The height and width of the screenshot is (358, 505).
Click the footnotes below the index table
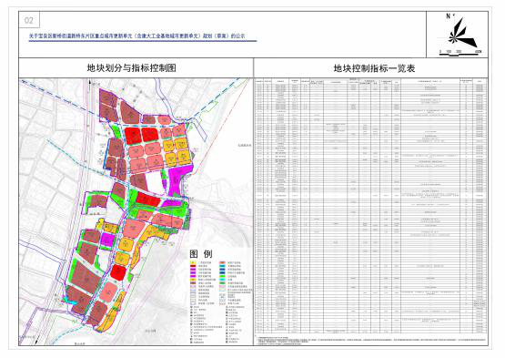[370, 341]
